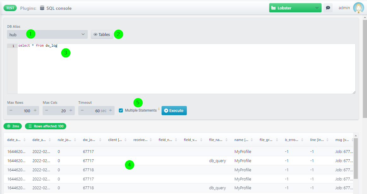
Task: Click the SQL console title text
Action: tap(59, 8)
